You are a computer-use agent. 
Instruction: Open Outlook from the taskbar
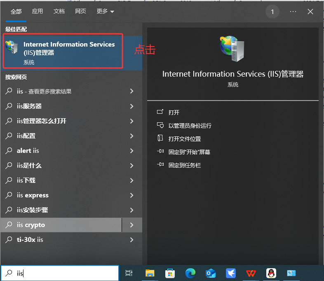pyautogui.click(x=211, y=273)
